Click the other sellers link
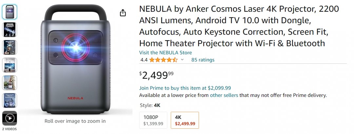Image resolution: width=354 pixels, height=134 pixels. point(224,95)
